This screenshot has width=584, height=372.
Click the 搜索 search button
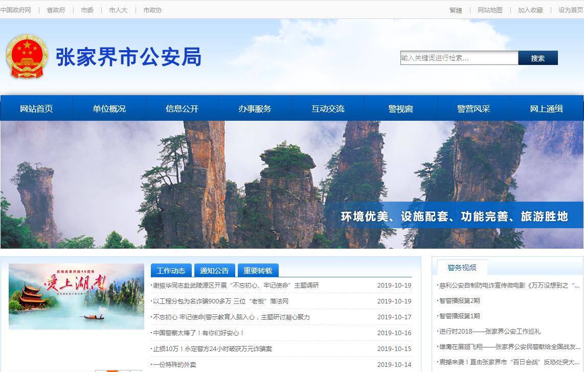[x=537, y=58]
